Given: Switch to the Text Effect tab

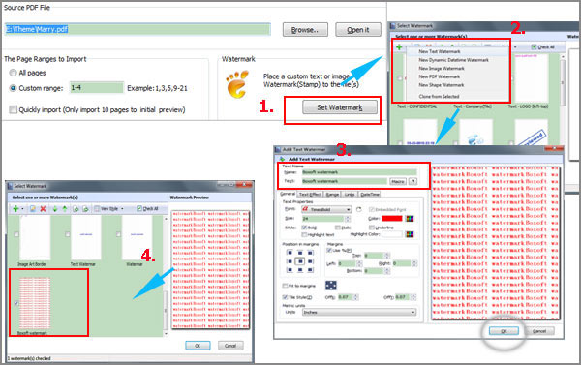Looking at the screenshot, I should [x=310, y=195].
